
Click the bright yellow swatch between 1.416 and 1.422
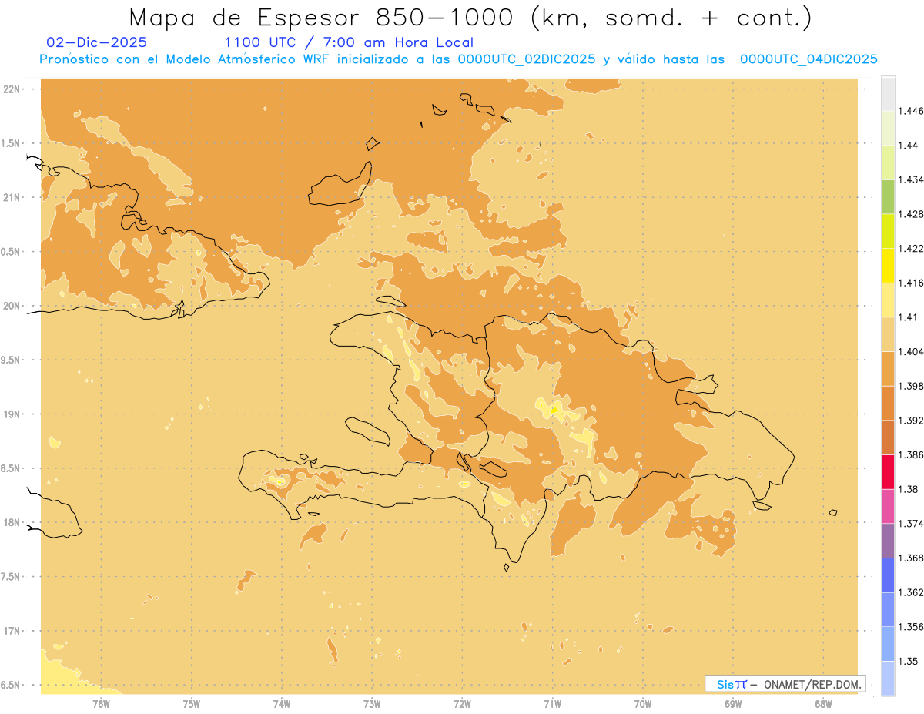(888, 265)
